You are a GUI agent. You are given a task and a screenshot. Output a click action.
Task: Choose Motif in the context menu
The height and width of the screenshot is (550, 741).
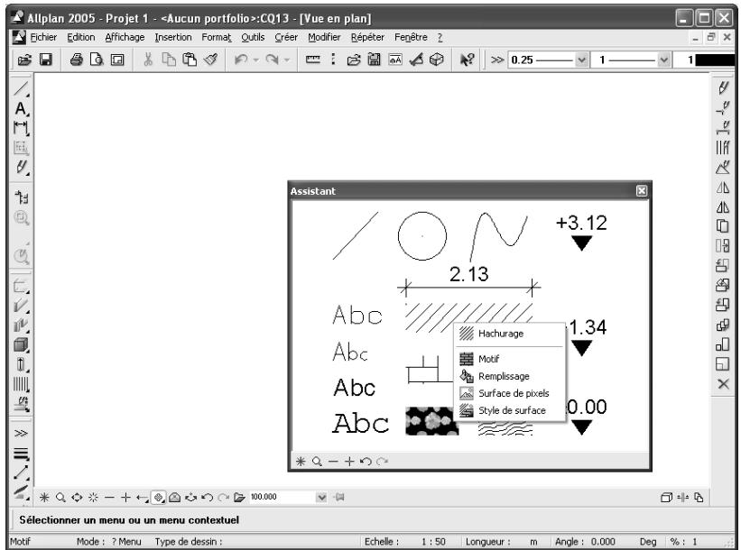pyautogui.click(x=509, y=359)
